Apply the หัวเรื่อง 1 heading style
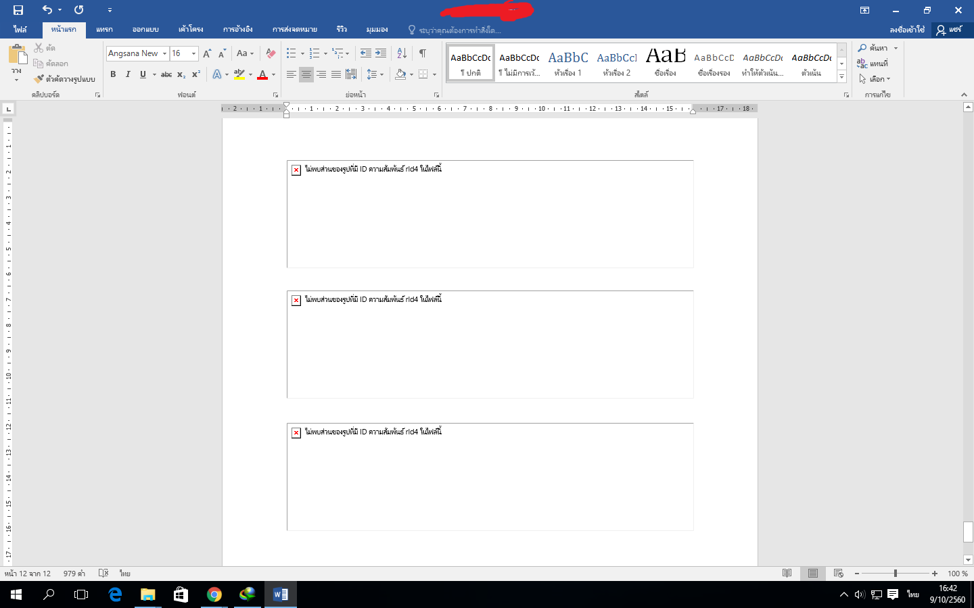 coord(568,63)
